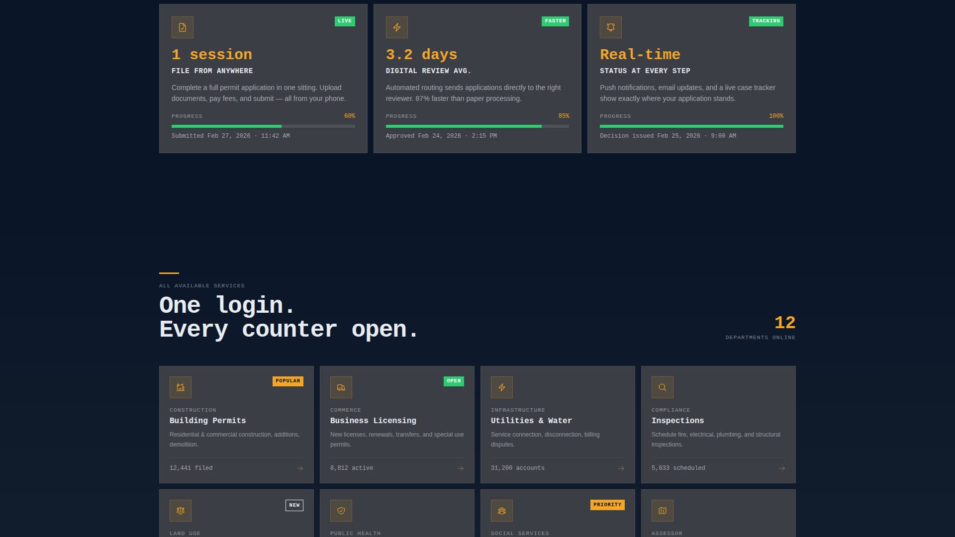Click the Land Use scales icon
955x537 pixels.
181,511
